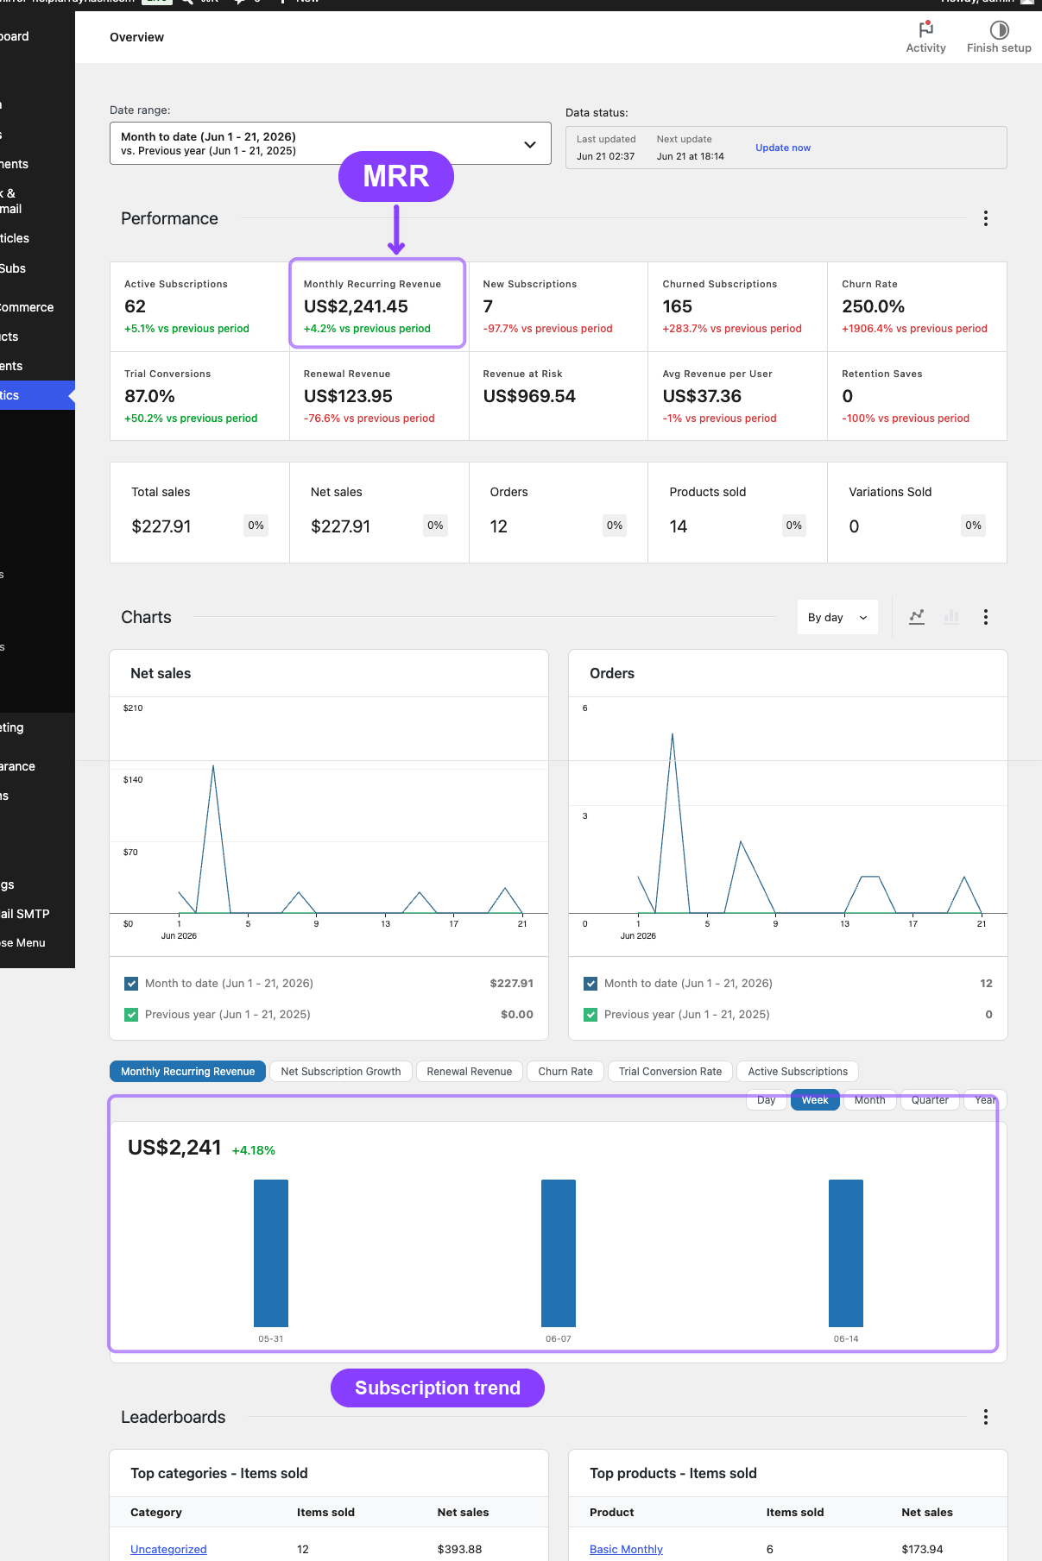Screen dimensions: 1042x1561
Task: Open the WooCommerce sidebar menu item
Action: (37, 307)
